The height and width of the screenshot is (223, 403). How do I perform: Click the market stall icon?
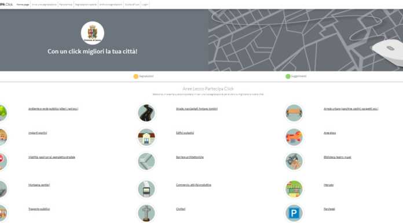click(x=294, y=189)
